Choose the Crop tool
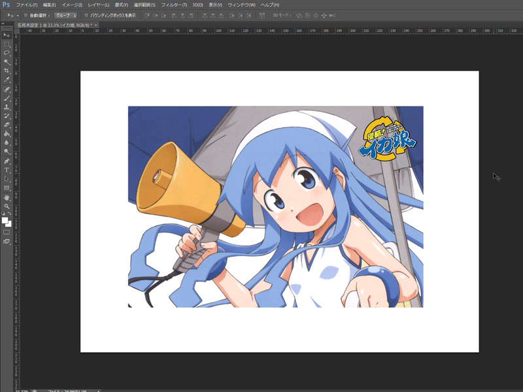The image size is (523, 392). [x=7, y=71]
